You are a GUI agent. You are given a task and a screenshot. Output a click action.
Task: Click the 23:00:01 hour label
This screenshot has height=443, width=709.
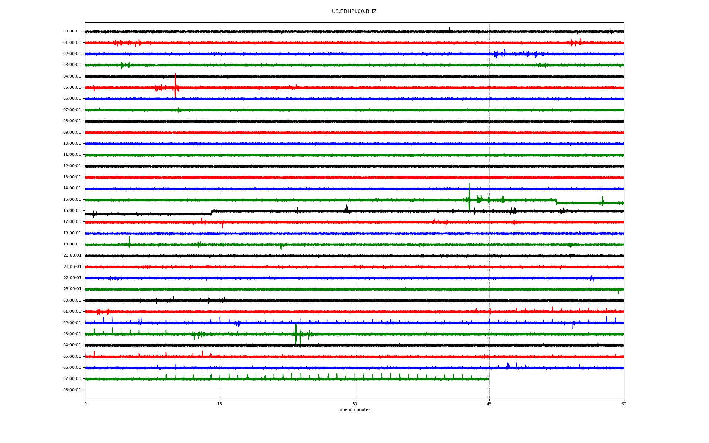coord(72,289)
